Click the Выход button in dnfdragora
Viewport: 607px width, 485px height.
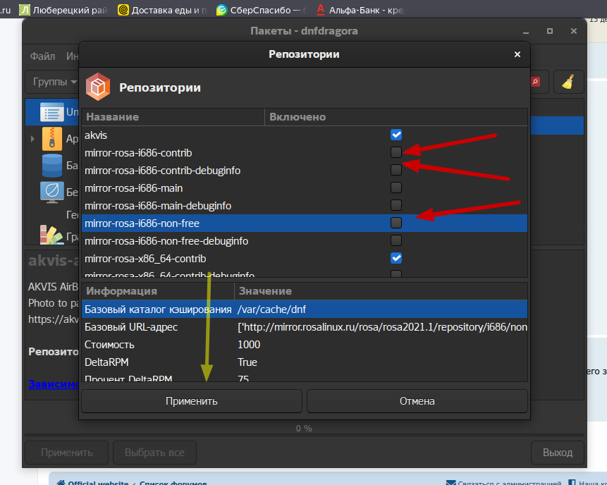(558, 453)
